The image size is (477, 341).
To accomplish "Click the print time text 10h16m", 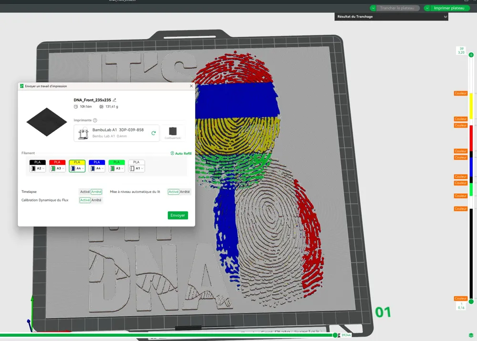I will 86,107.
